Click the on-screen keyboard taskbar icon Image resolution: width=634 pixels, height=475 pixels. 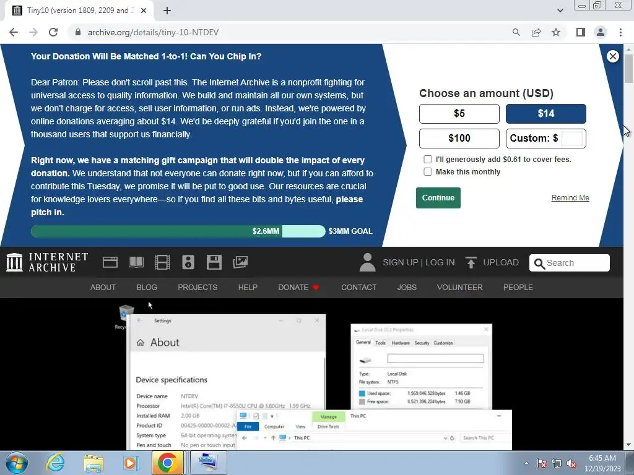tap(208, 463)
